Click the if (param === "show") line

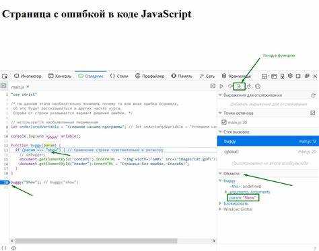pos(90,150)
